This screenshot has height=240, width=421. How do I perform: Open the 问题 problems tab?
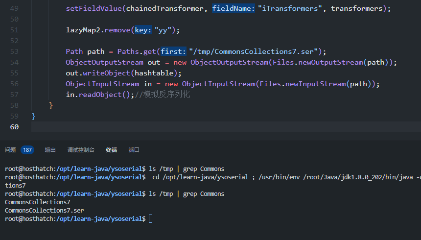[x=10, y=150]
